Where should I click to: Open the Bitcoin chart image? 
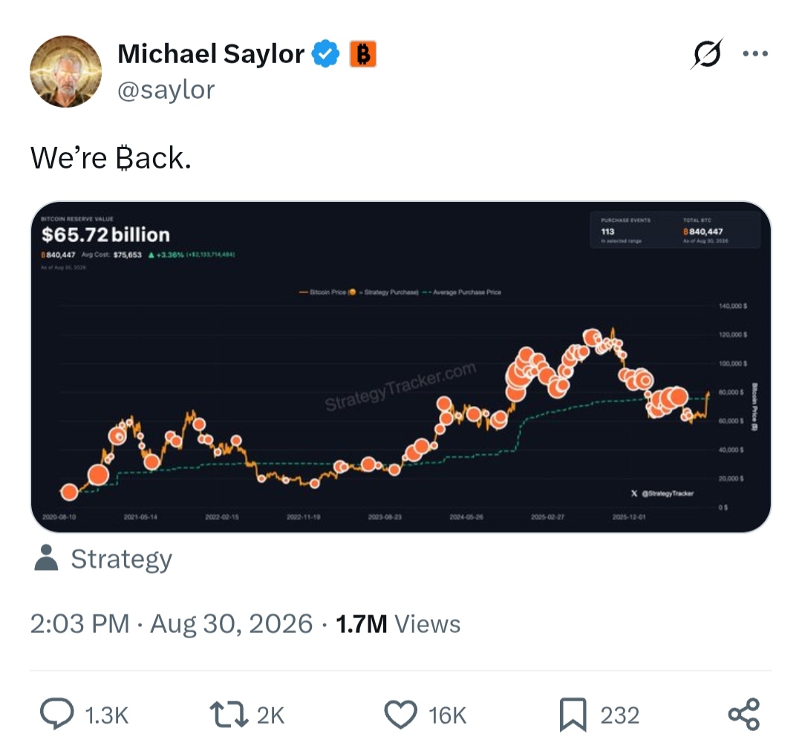(400, 367)
